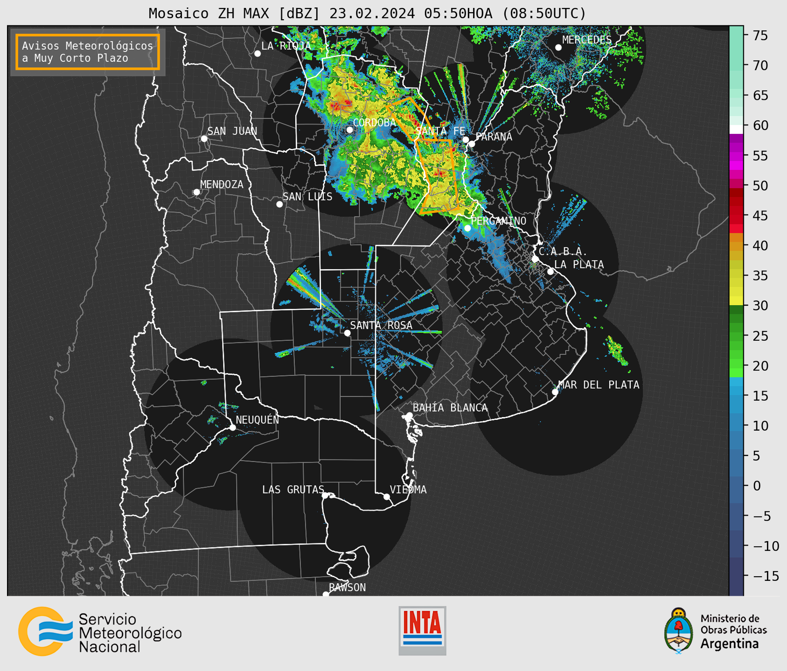The image size is (787, 671).
Task: Click the MENDOZA label text
Action: (222, 185)
